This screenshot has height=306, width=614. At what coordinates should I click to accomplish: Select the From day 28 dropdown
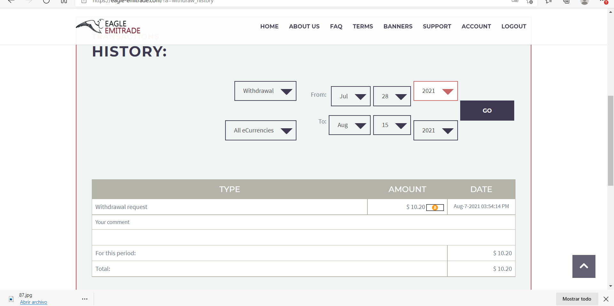pyautogui.click(x=392, y=96)
